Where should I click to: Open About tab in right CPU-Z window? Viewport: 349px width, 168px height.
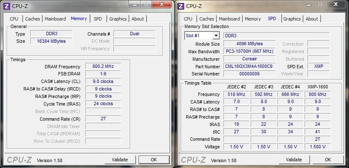tap(312, 19)
